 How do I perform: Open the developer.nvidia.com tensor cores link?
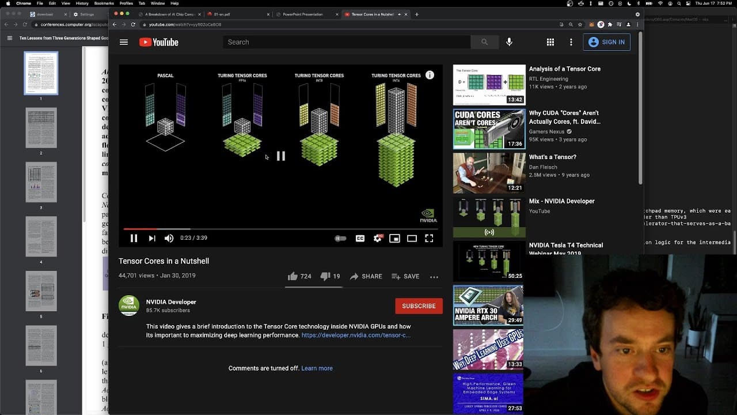[x=356, y=335]
